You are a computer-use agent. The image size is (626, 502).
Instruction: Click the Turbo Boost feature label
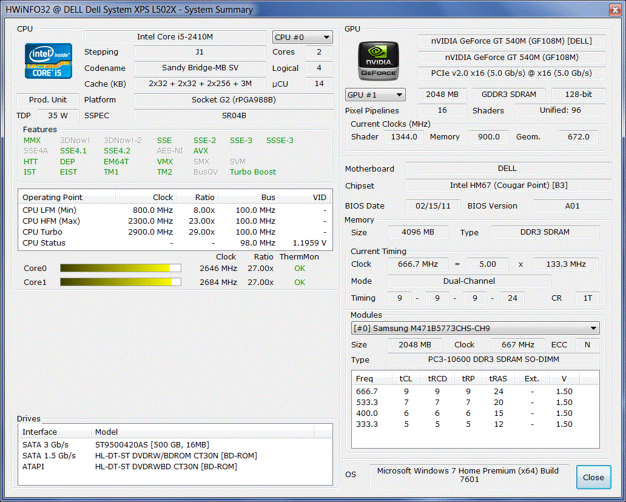[x=253, y=172]
